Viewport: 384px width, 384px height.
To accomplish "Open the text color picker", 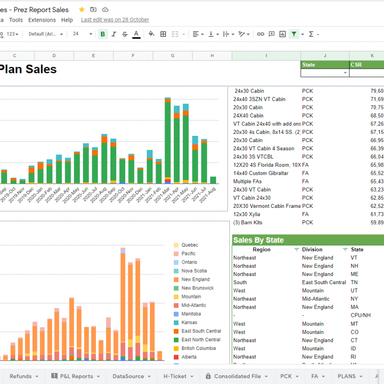I will click(136, 34).
